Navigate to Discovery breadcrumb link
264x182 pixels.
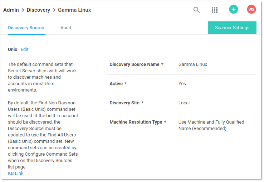38,10
